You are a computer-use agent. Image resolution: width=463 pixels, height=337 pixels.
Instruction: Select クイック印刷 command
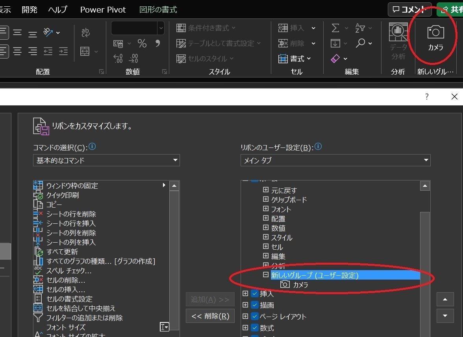(x=101, y=195)
